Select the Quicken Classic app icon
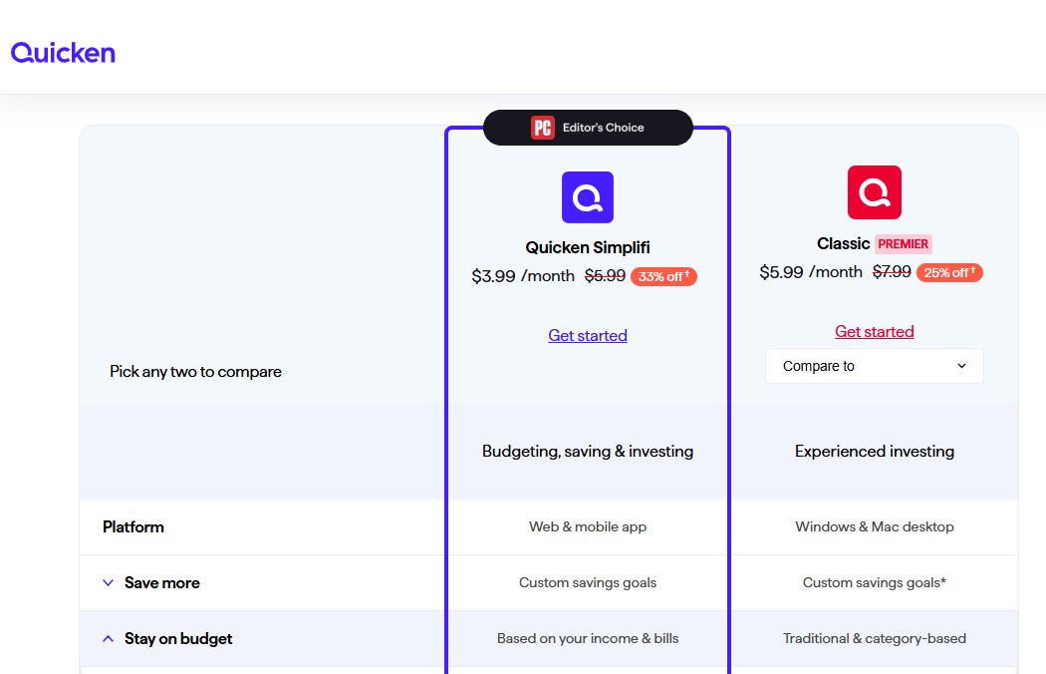This screenshot has width=1046, height=674. [x=874, y=191]
